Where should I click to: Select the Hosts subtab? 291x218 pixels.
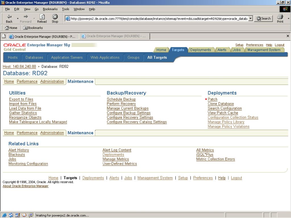[x=13, y=57]
